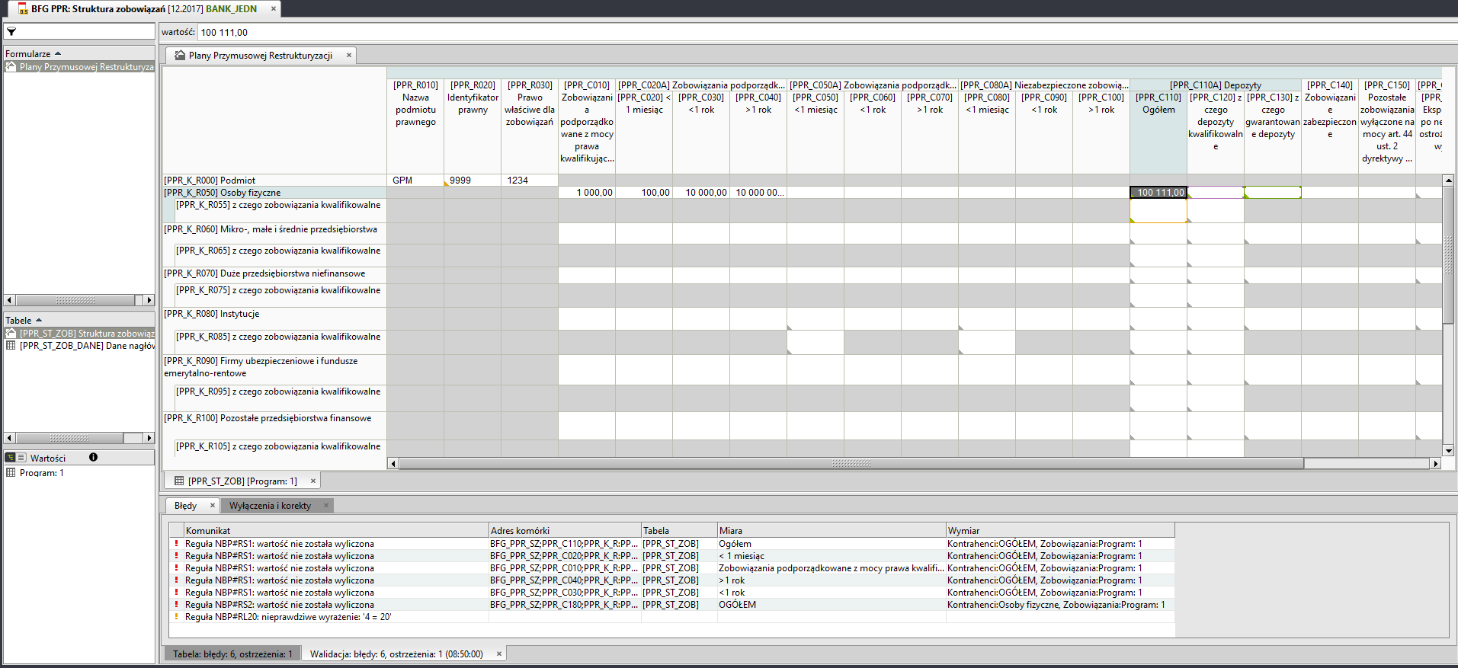
Task: Sort errors by the Tabela column header
Action: (x=679, y=530)
